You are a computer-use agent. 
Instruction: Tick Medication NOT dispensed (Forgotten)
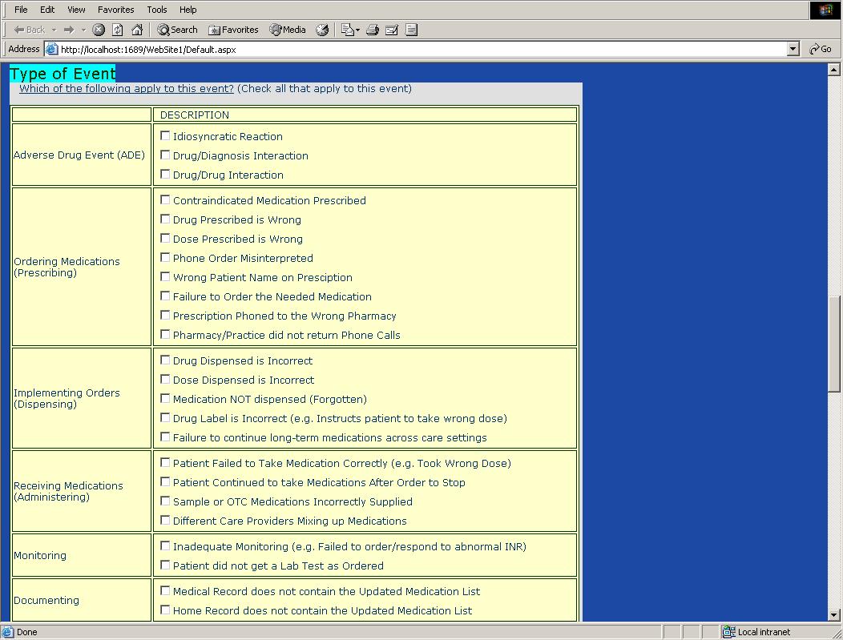click(165, 399)
